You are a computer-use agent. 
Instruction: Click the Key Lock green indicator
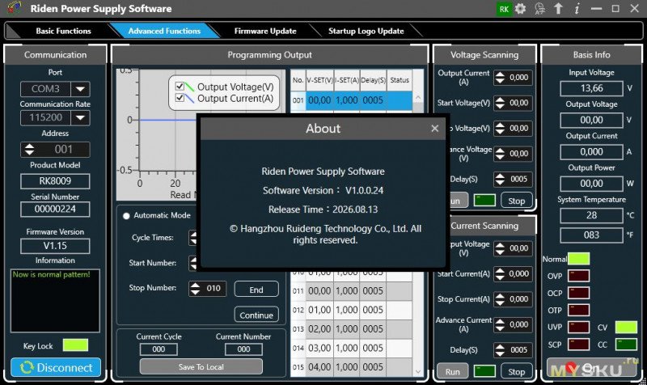75,345
